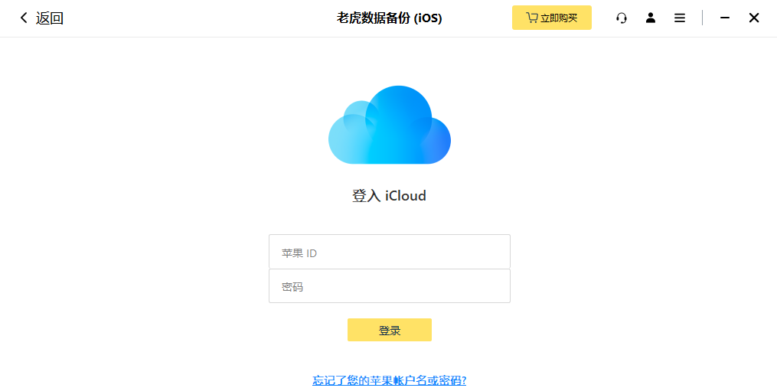Minimize the application window
Viewport: 777px width, 388px height.
[x=725, y=18]
